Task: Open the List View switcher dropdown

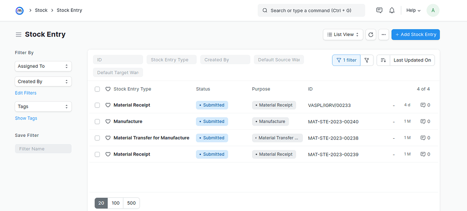Action: point(343,35)
